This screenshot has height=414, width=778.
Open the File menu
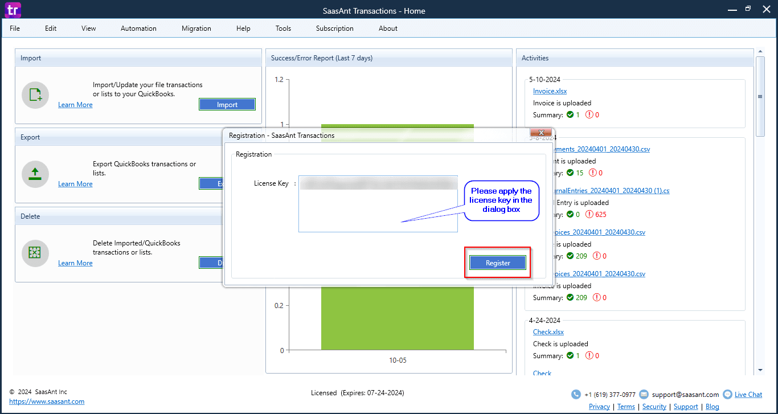click(15, 28)
